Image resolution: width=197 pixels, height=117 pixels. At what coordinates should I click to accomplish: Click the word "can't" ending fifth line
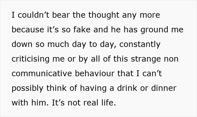point(152,73)
